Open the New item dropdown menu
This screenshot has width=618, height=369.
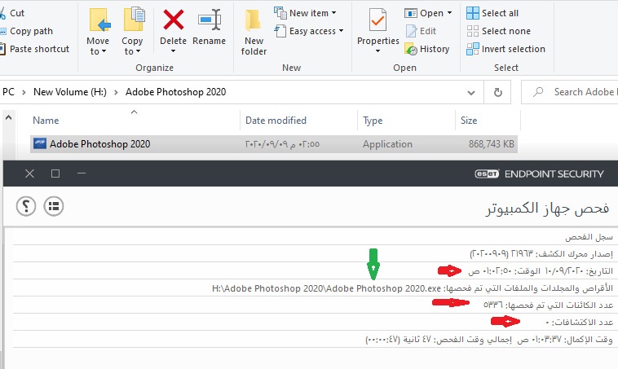(305, 13)
